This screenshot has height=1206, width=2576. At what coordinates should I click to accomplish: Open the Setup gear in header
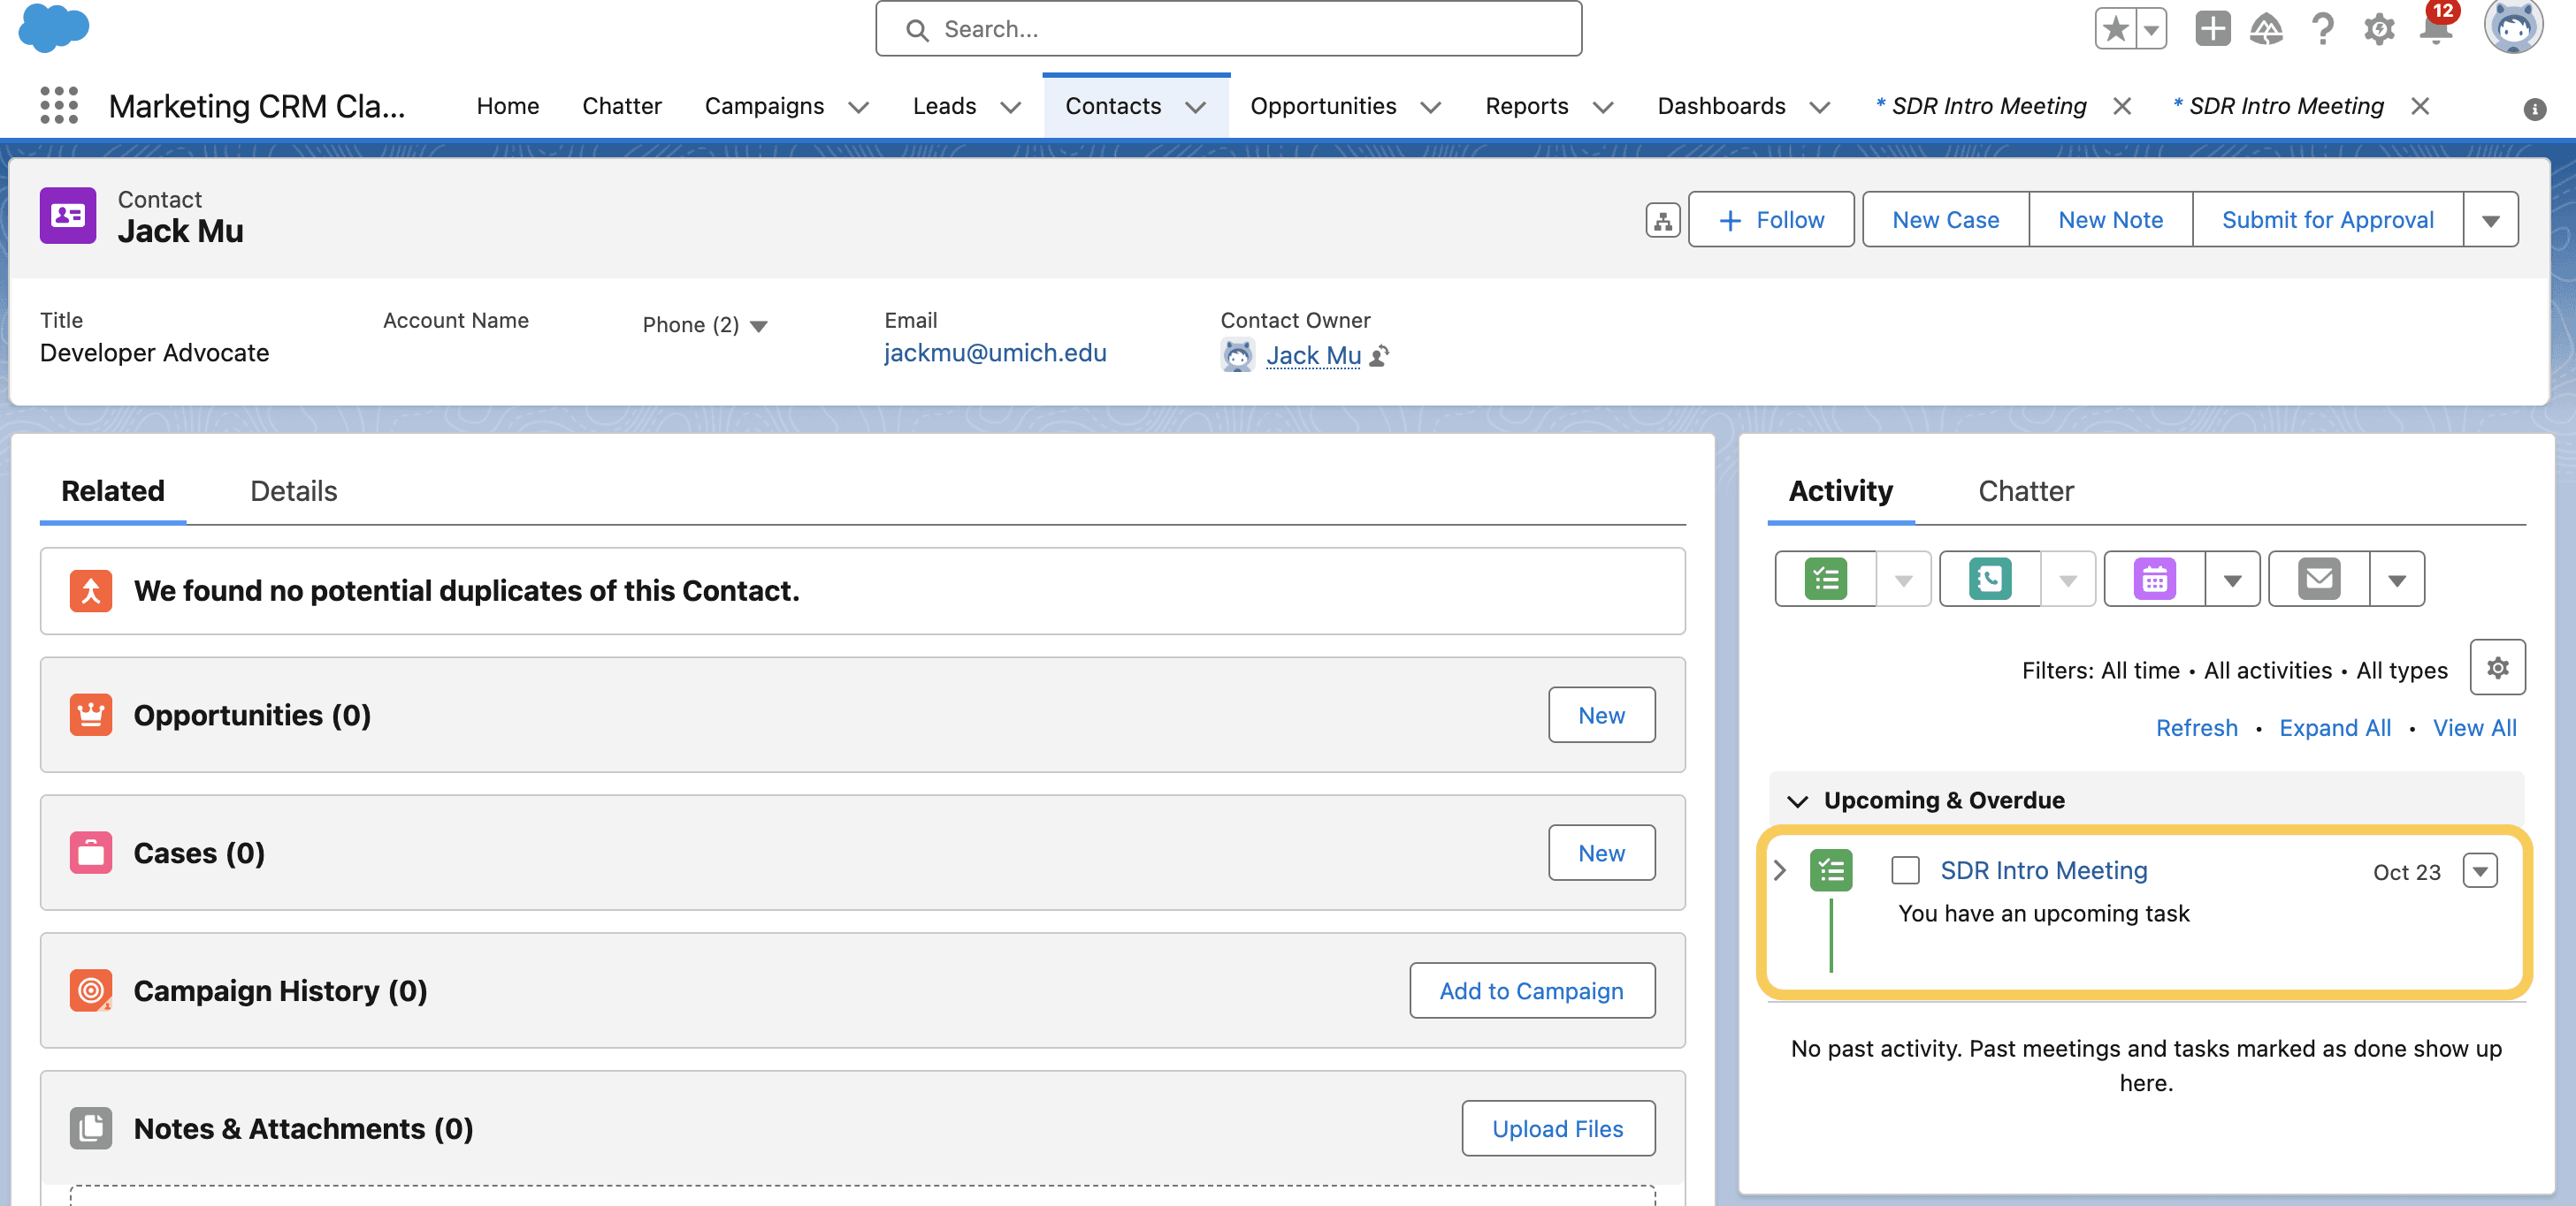click(2379, 29)
